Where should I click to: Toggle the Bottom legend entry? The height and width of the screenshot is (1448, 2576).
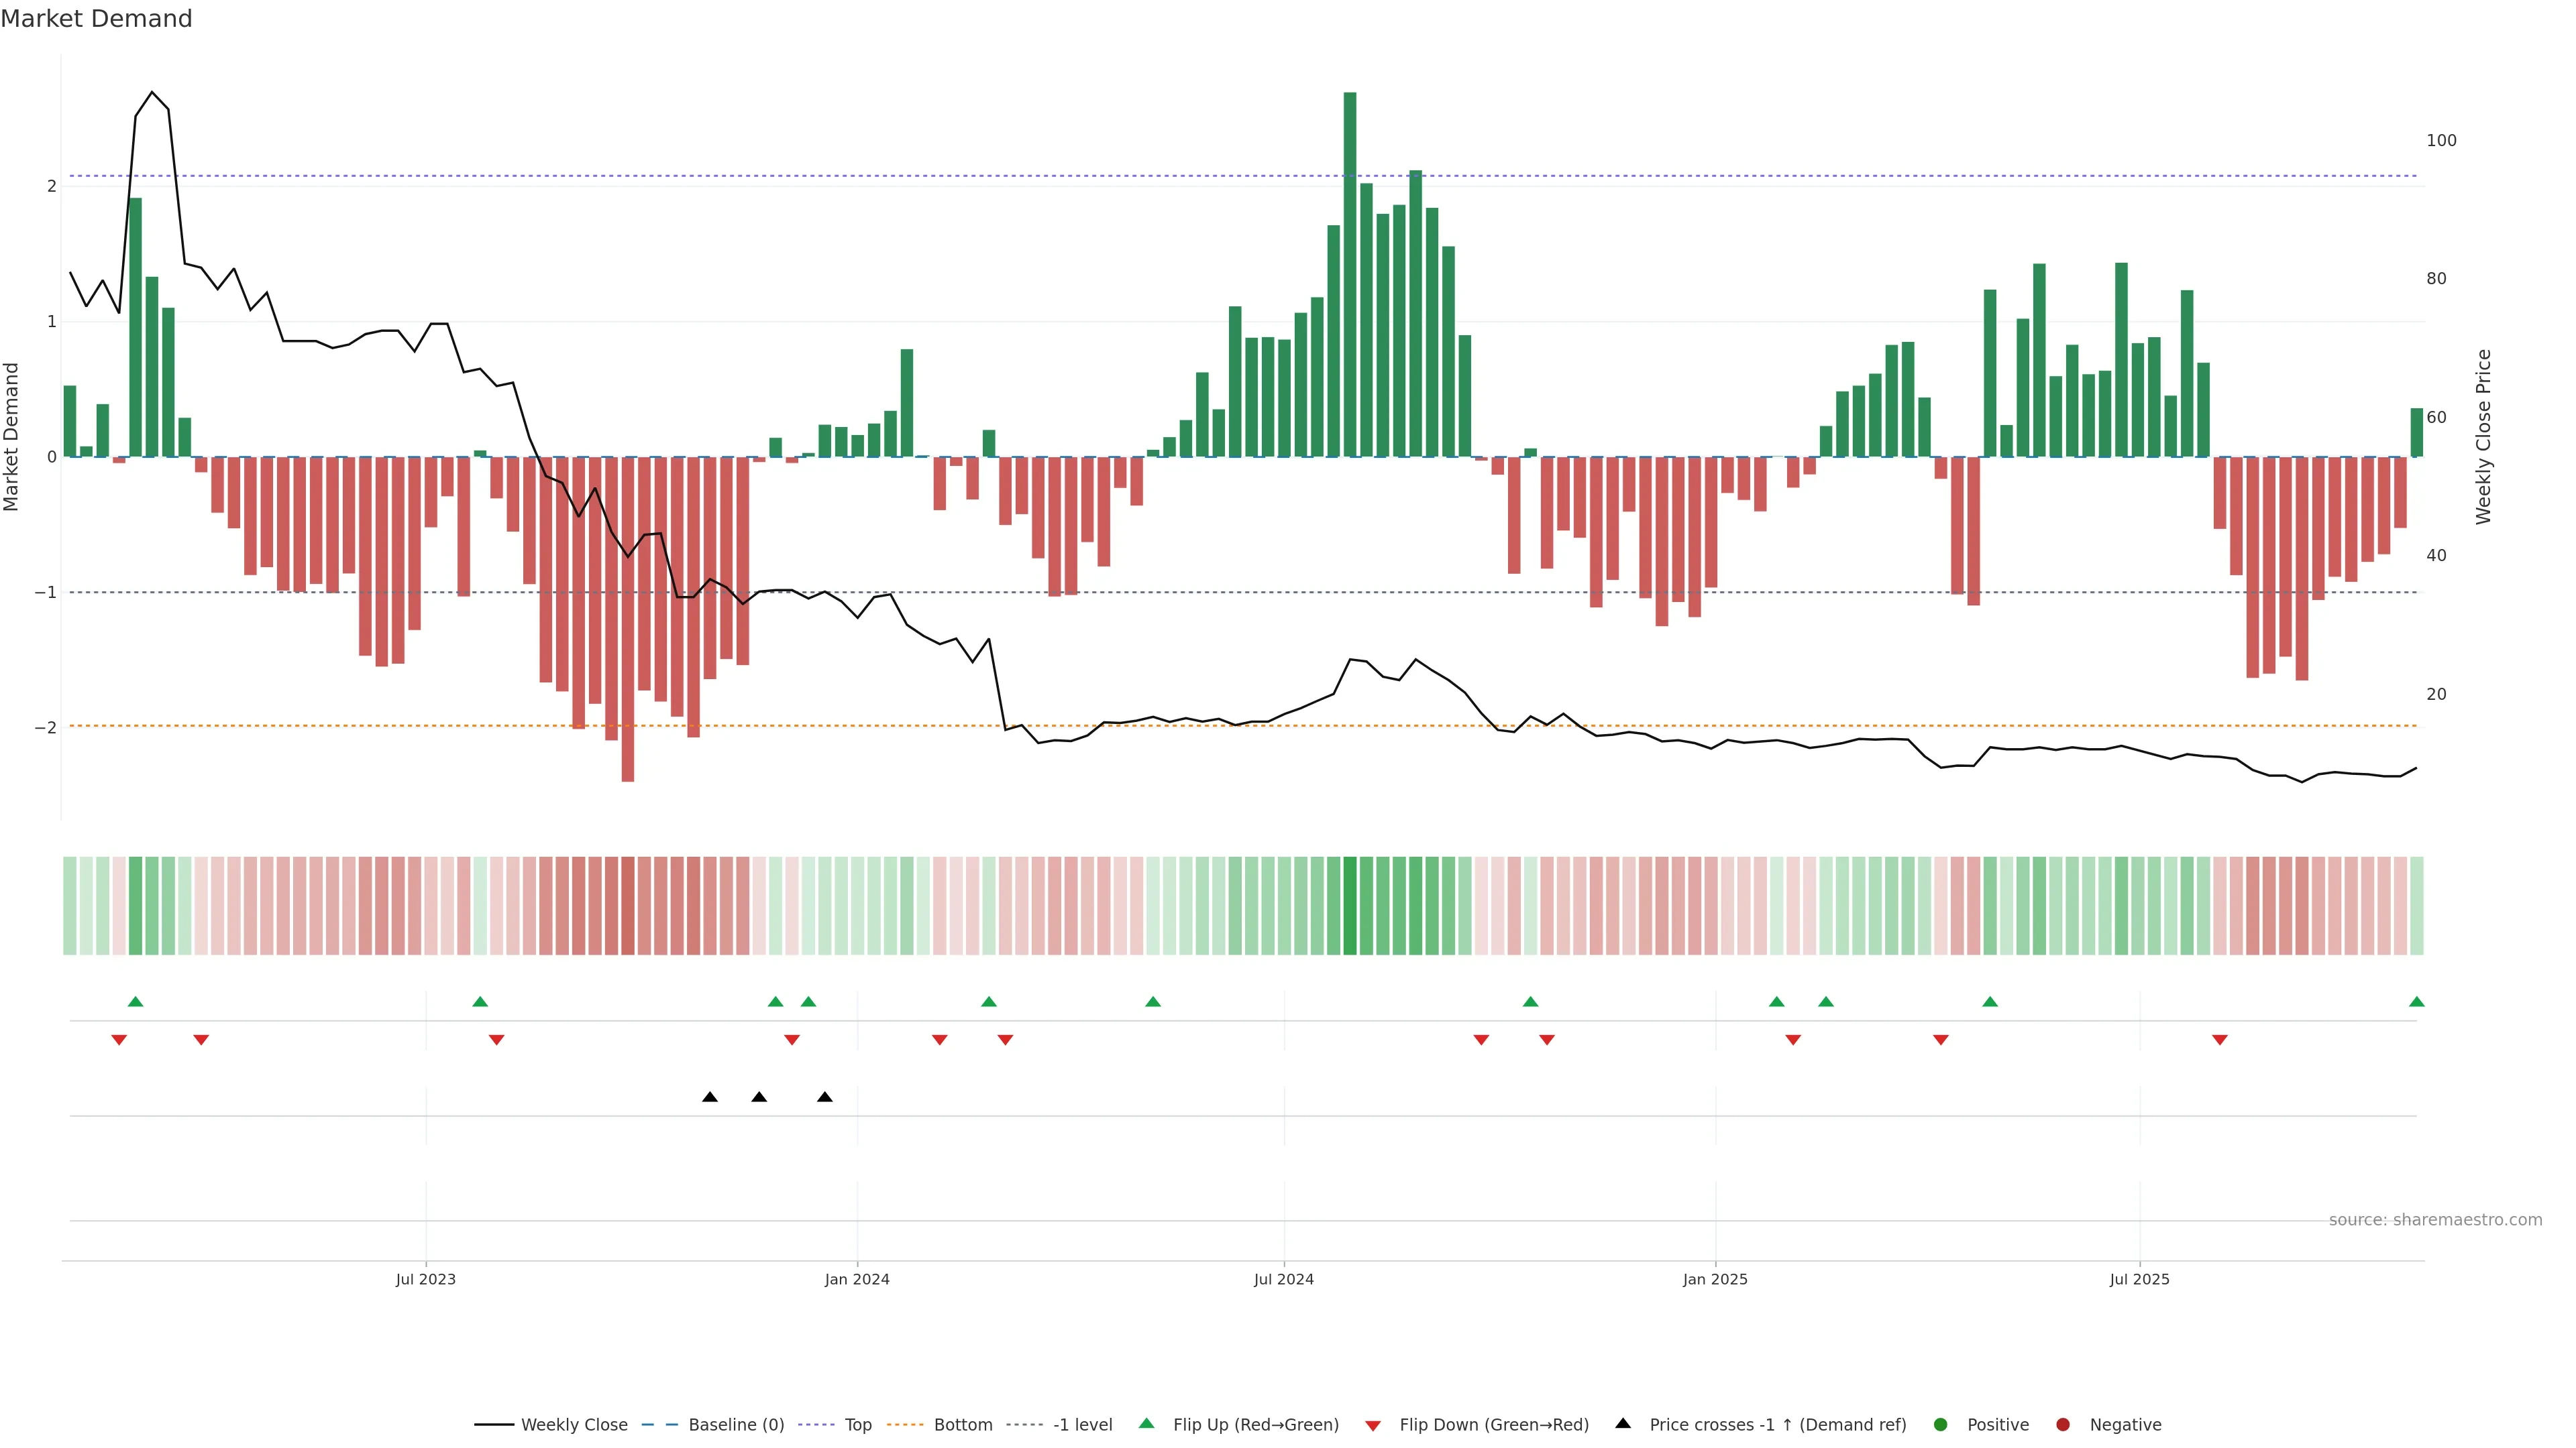pos(962,1424)
